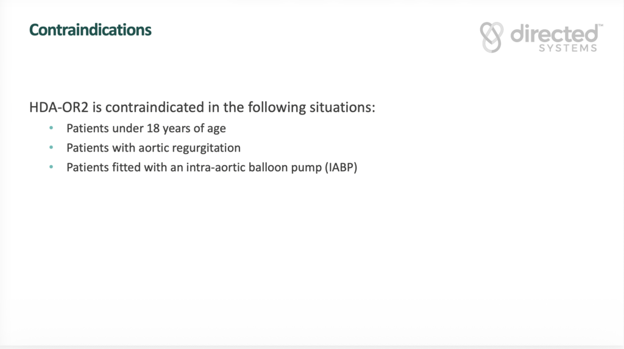Click the "HDA-OR2 is contraindicated" intro sentence
The width and height of the screenshot is (624, 349).
point(202,108)
